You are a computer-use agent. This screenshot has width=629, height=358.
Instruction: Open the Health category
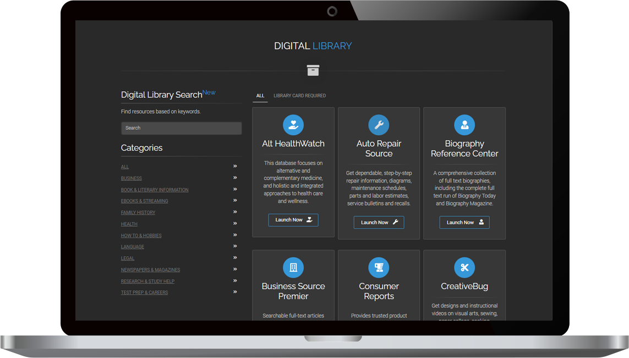pyautogui.click(x=129, y=224)
